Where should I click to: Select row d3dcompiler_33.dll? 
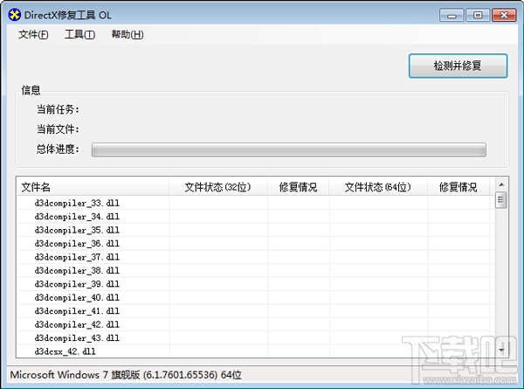click(x=256, y=203)
